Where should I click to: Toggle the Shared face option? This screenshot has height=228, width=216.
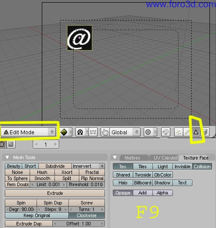[x=123, y=175]
